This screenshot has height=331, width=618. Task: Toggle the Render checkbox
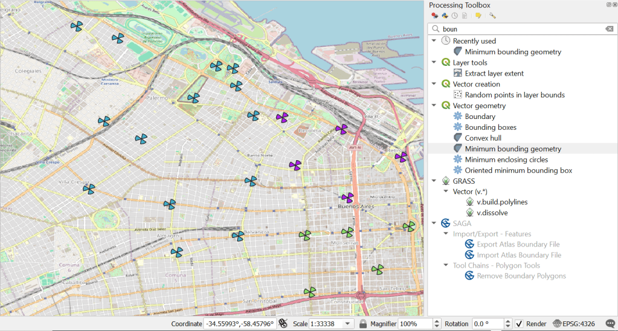(519, 324)
